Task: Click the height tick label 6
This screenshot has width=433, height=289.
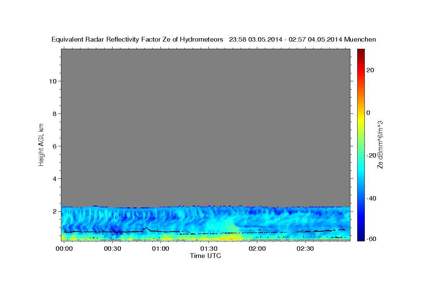Action: [55, 146]
